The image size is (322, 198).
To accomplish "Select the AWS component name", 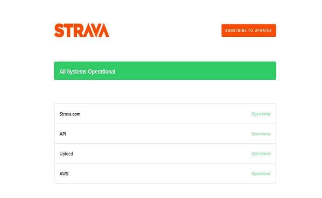I will pyautogui.click(x=64, y=174).
